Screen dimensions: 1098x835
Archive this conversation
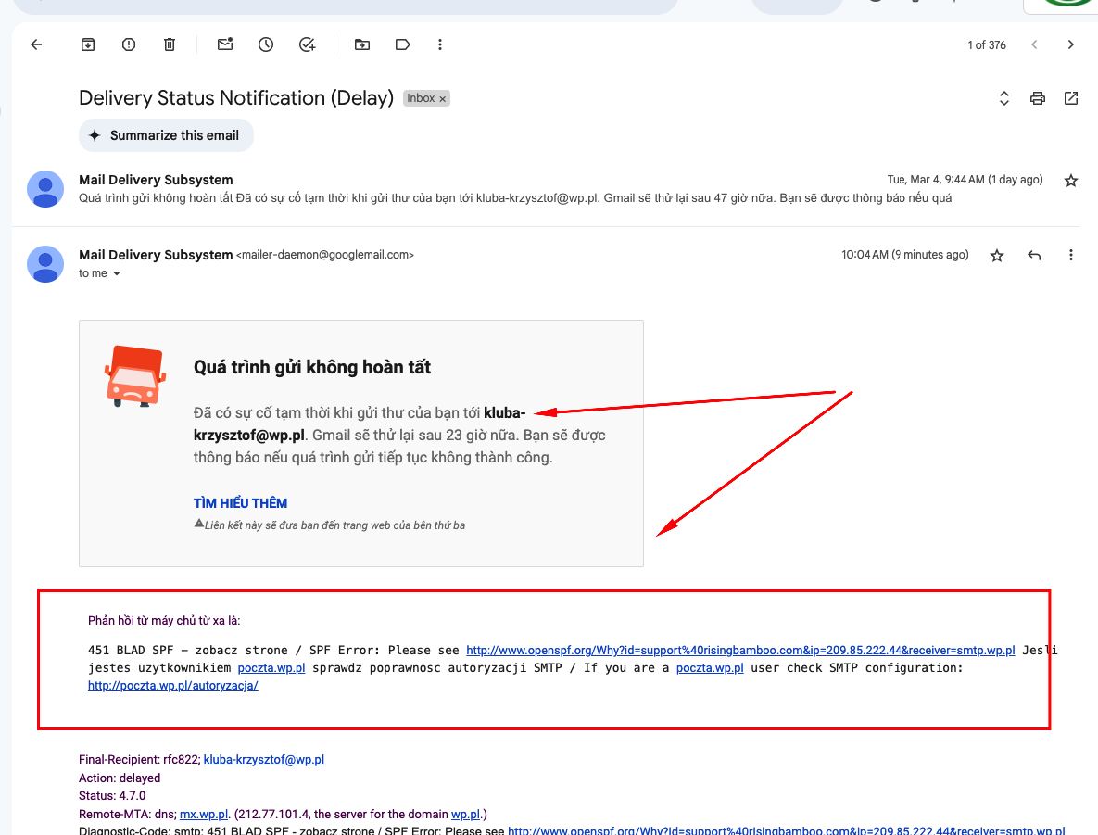click(x=87, y=44)
